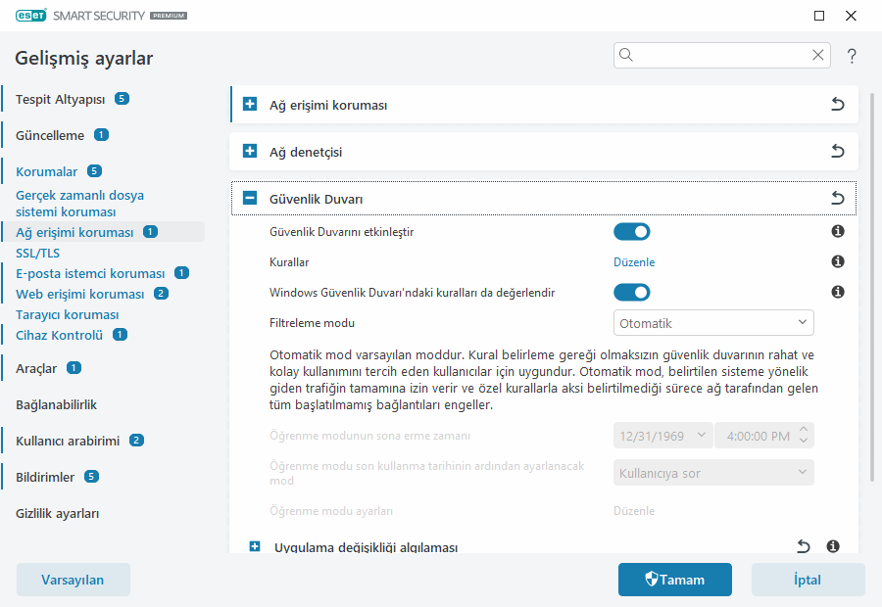Expand the Ağ erişimi koruması section
The image size is (882, 607).
[x=250, y=105]
